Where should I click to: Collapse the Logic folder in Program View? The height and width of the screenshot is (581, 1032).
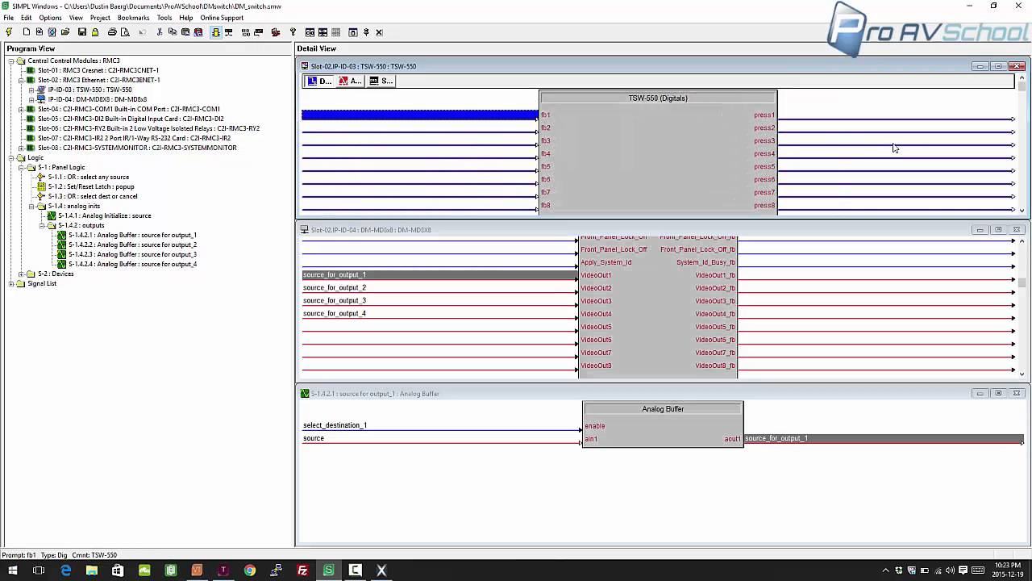coord(11,157)
